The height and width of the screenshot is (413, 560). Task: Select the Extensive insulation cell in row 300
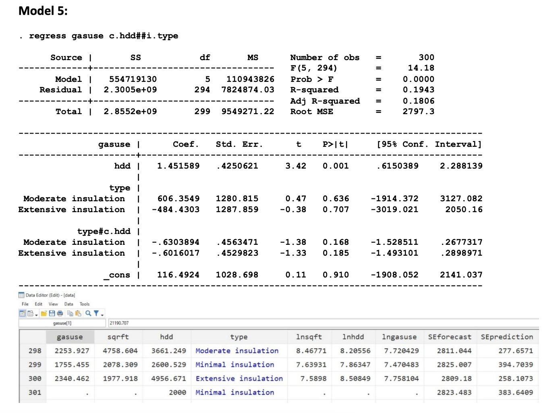click(x=239, y=378)
